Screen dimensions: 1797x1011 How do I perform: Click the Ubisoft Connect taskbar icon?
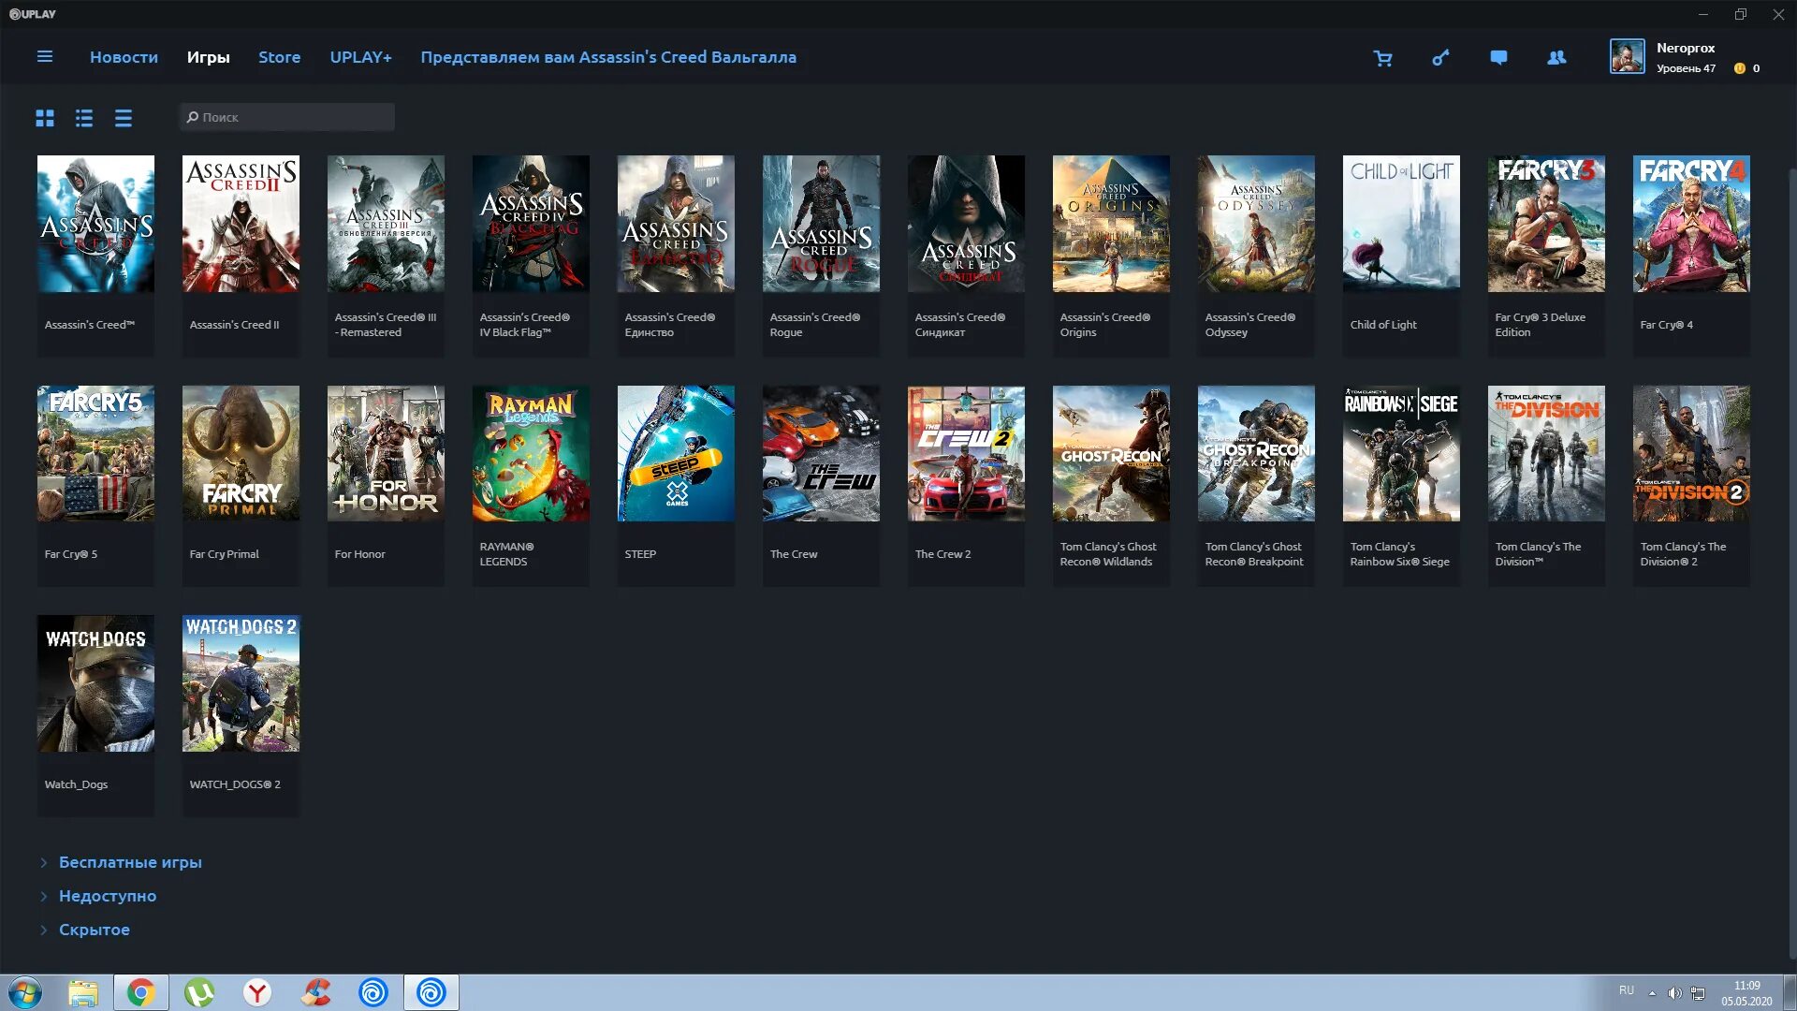431,991
